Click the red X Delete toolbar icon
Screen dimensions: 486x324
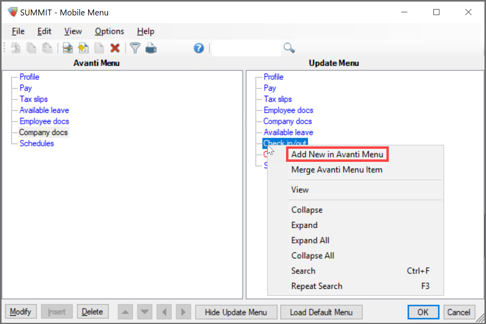(x=115, y=48)
